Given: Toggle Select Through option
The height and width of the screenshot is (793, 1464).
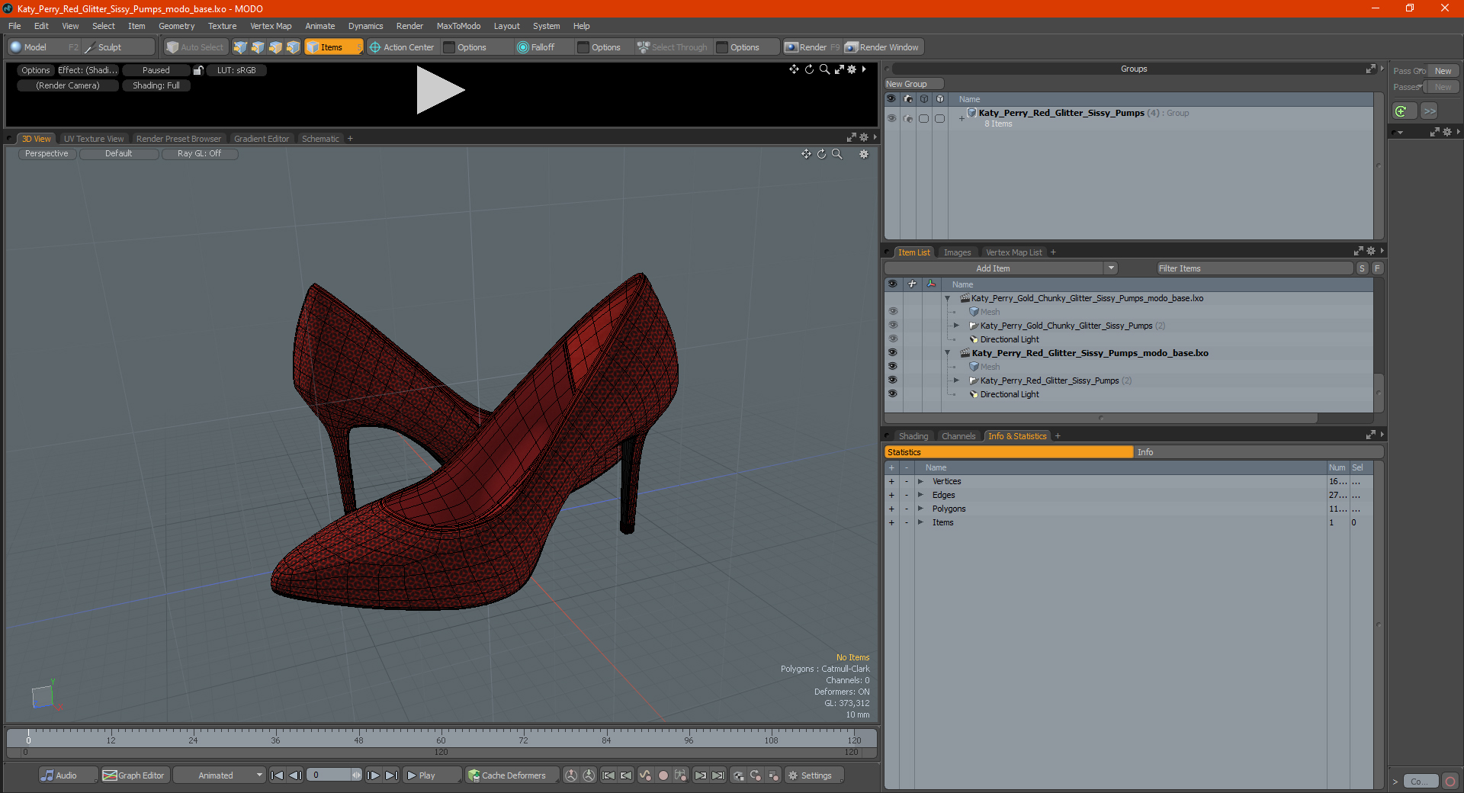Looking at the screenshot, I should [x=673, y=47].
